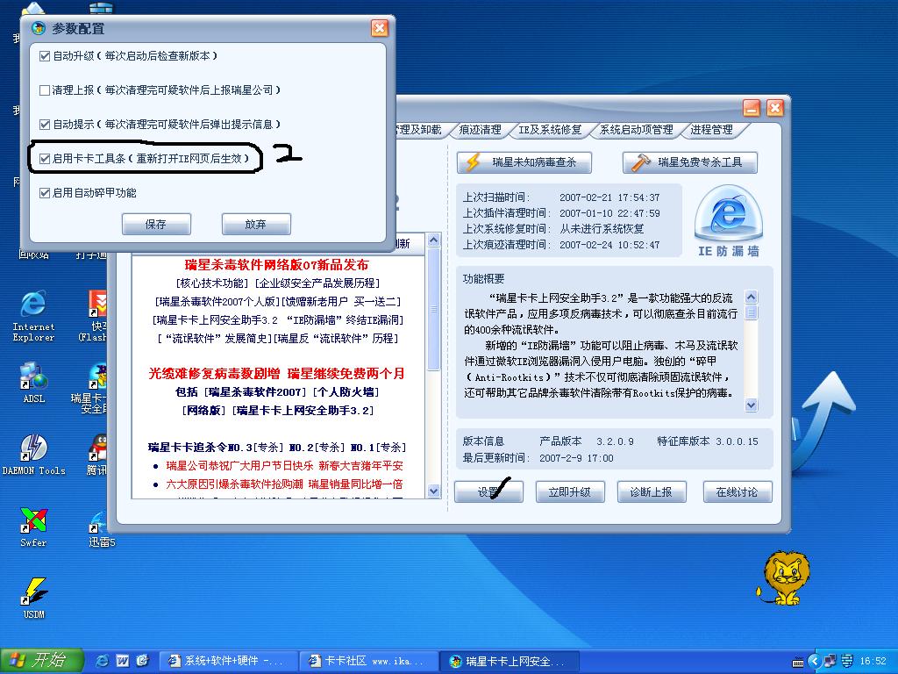The height and width of the screenshot is (674, 898).
Task: Click the Rising lion mascot
Action: click(783, 577)
